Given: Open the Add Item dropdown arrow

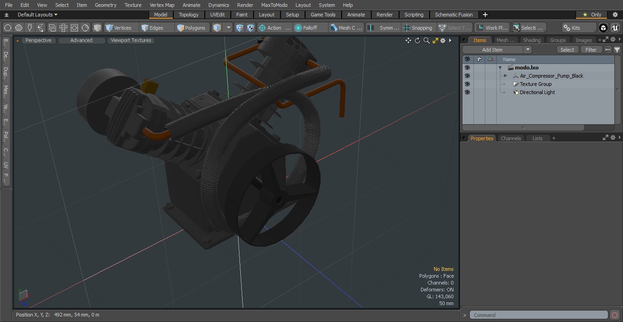Looking at the screenshot, I should pyautogui.click(x=528, y=50).
